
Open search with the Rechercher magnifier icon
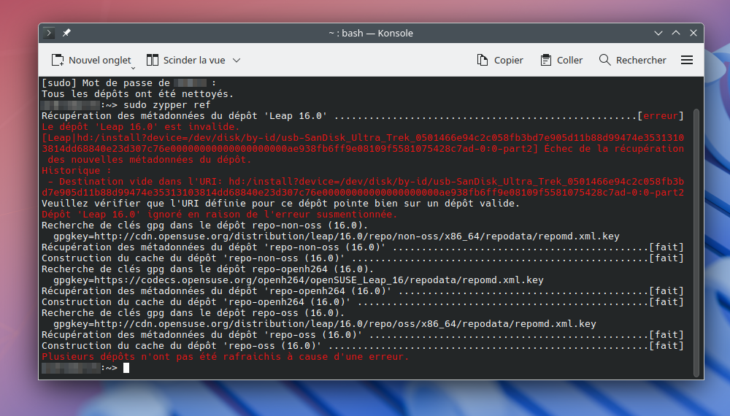(604, 60)
